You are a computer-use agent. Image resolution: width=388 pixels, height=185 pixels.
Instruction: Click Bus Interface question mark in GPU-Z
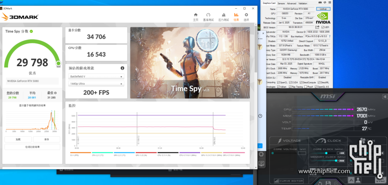329,36
